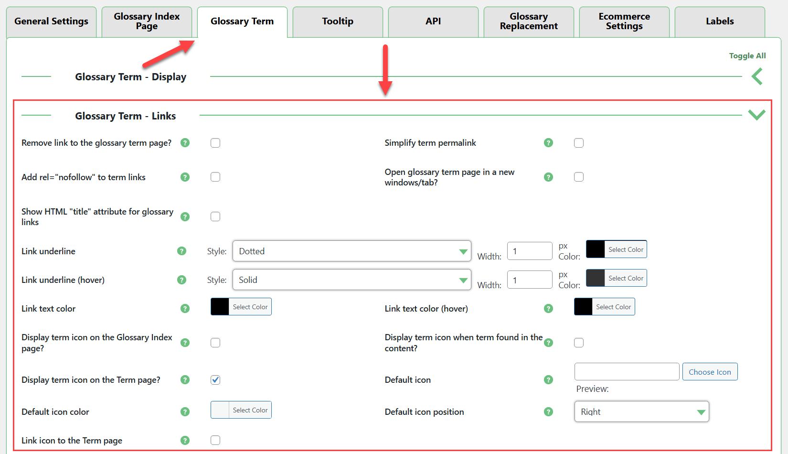Open the Default icon position dropdown

pyautogui.click(x=641, y=412)
